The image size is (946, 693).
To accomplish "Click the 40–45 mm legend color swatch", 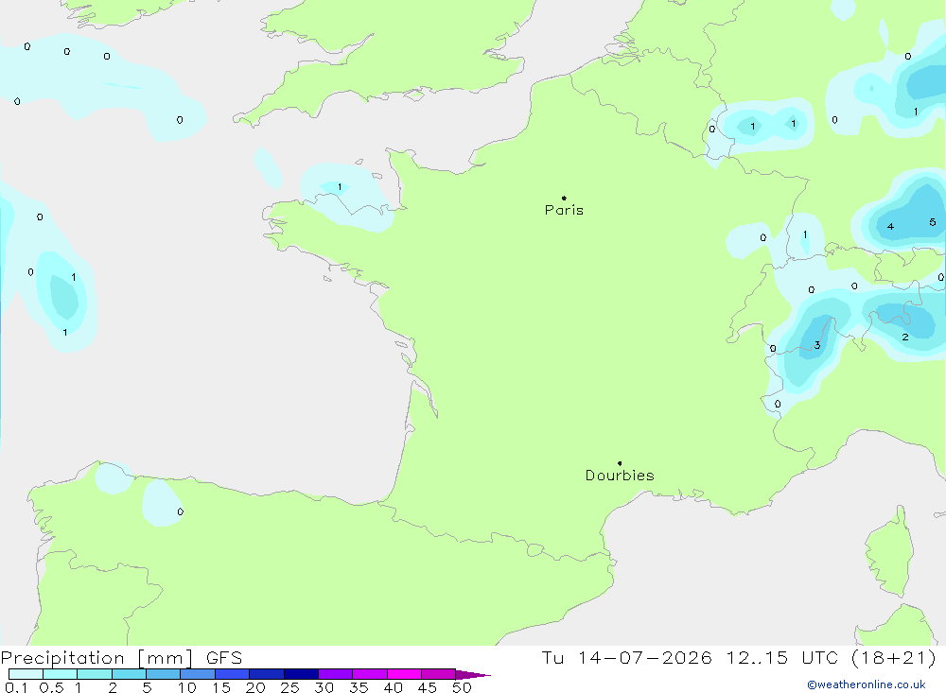I will [x=404, y=674].
